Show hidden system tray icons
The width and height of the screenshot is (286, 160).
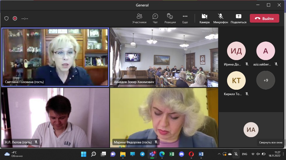pos(219,154)
